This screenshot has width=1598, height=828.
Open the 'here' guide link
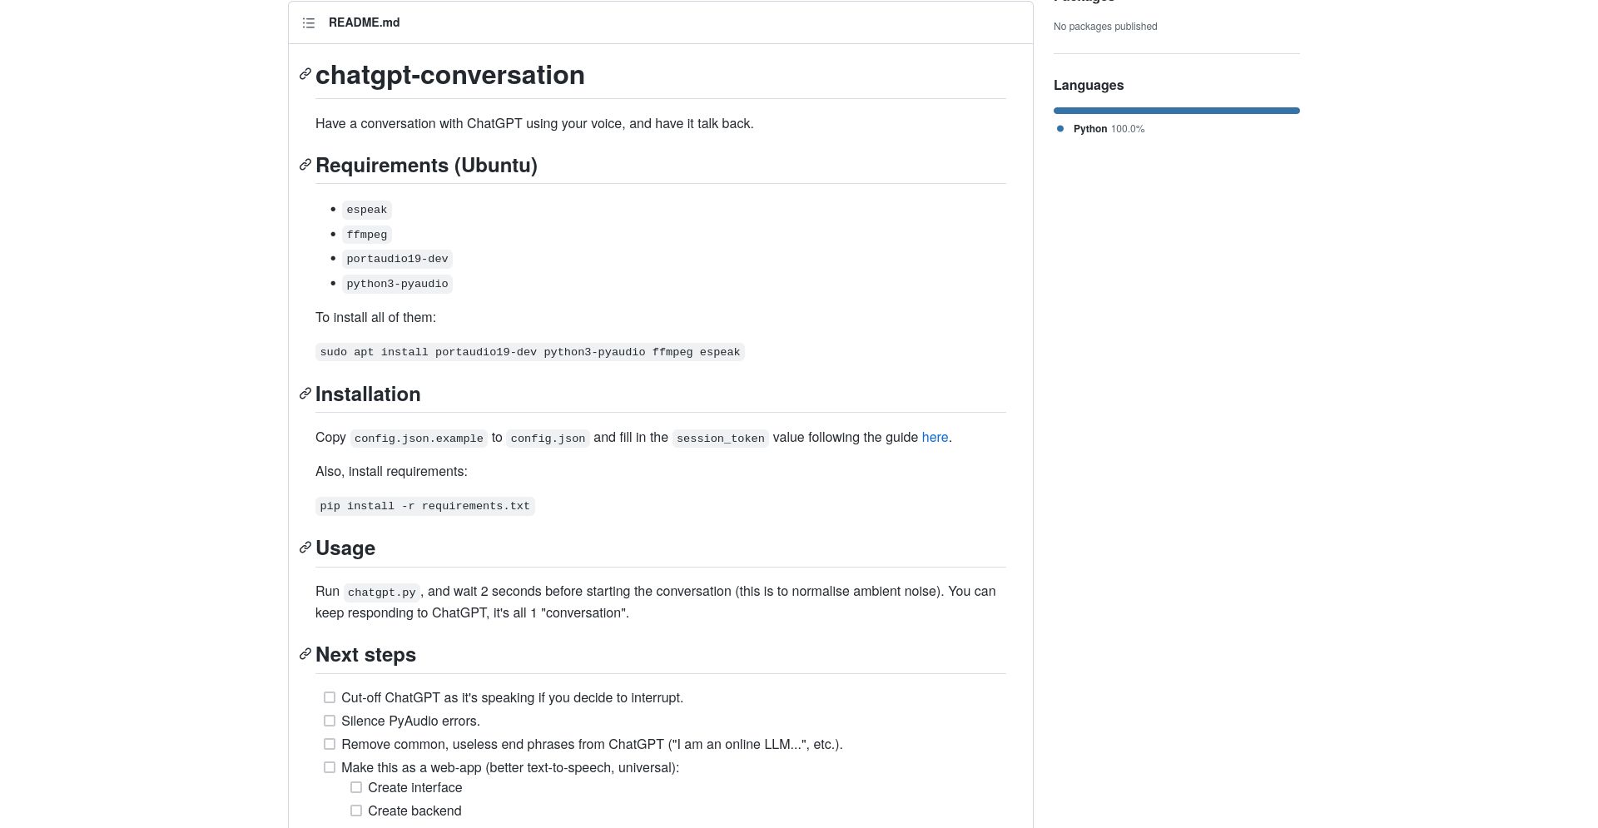935,438
